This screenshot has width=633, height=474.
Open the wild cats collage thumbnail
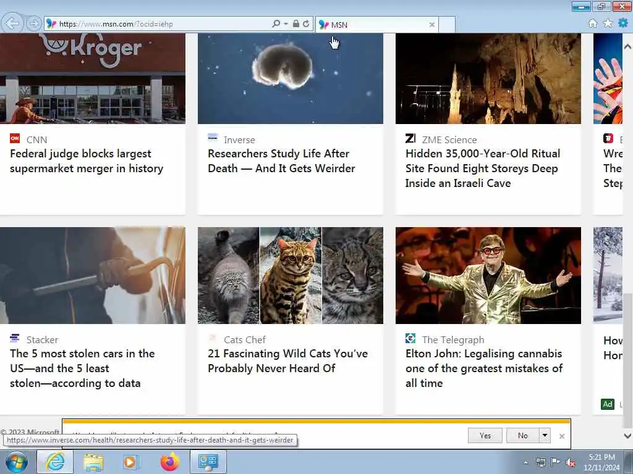click(291, 275)
